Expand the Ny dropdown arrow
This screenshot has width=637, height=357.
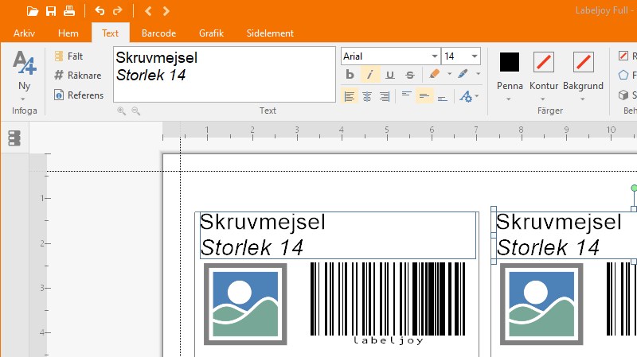[x=23, y=99]
